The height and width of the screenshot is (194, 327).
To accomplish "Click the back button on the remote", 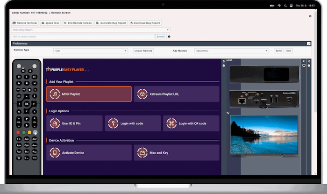I will (x=19, y=112).
